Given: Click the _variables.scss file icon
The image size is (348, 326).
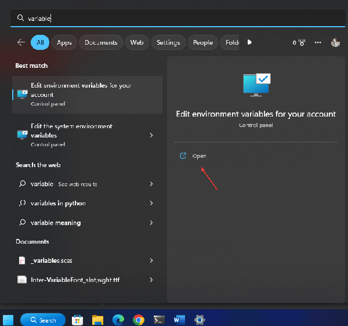Looking at the screenshot, I should pos(22,260).
